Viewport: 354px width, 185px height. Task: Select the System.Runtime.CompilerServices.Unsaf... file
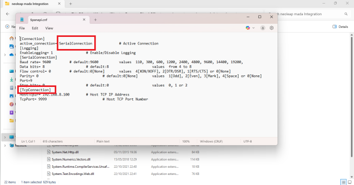81,166
